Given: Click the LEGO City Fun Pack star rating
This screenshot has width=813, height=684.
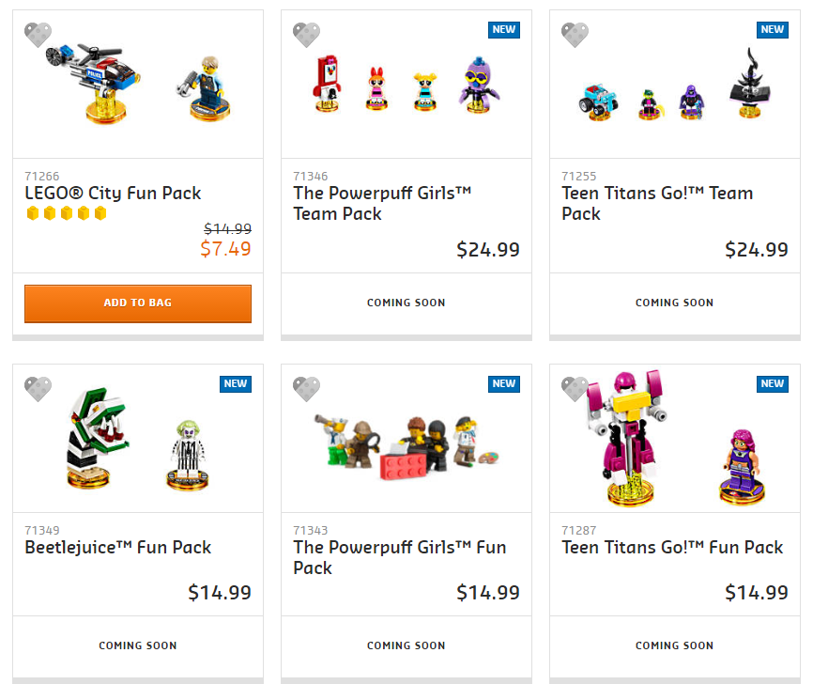Looking at the screenshot, I should (x=67, y=214).
